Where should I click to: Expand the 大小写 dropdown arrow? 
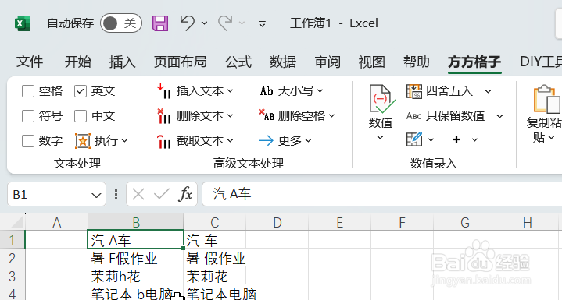[x=320, y=91]
